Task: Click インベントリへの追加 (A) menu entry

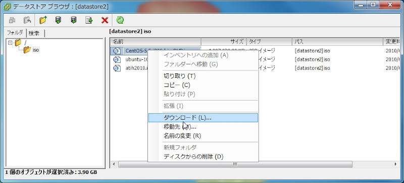Action: click(x=203, y=55)
